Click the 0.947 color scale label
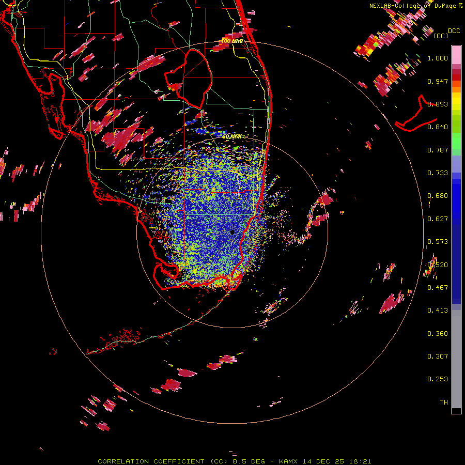 [x=438, y=81]
